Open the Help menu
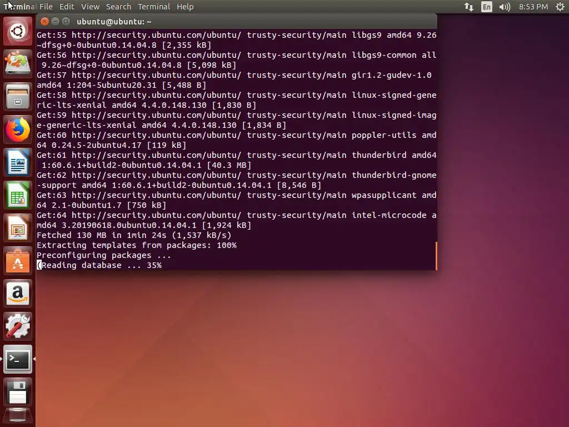Image resolution: width=569 pixels, height=427 pixels. point(185,7)
